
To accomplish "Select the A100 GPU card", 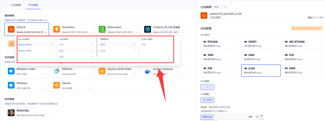I will tap(261, 70).
